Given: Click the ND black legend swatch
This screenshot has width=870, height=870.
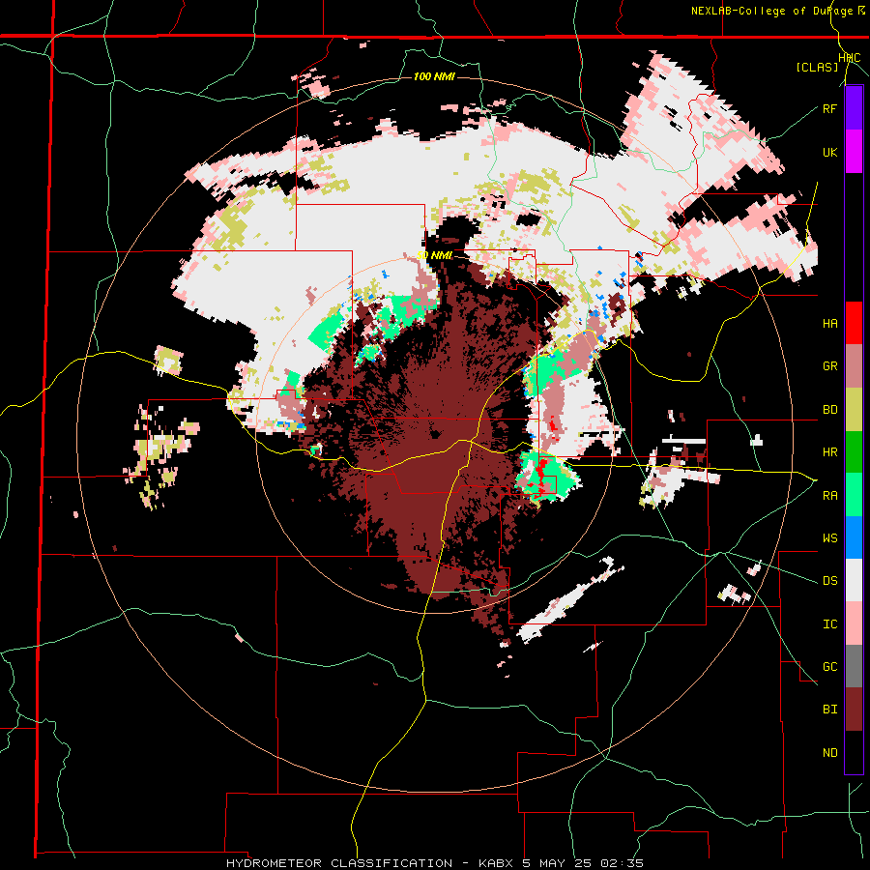Looking at the screenshot, I should pos(854,752).
